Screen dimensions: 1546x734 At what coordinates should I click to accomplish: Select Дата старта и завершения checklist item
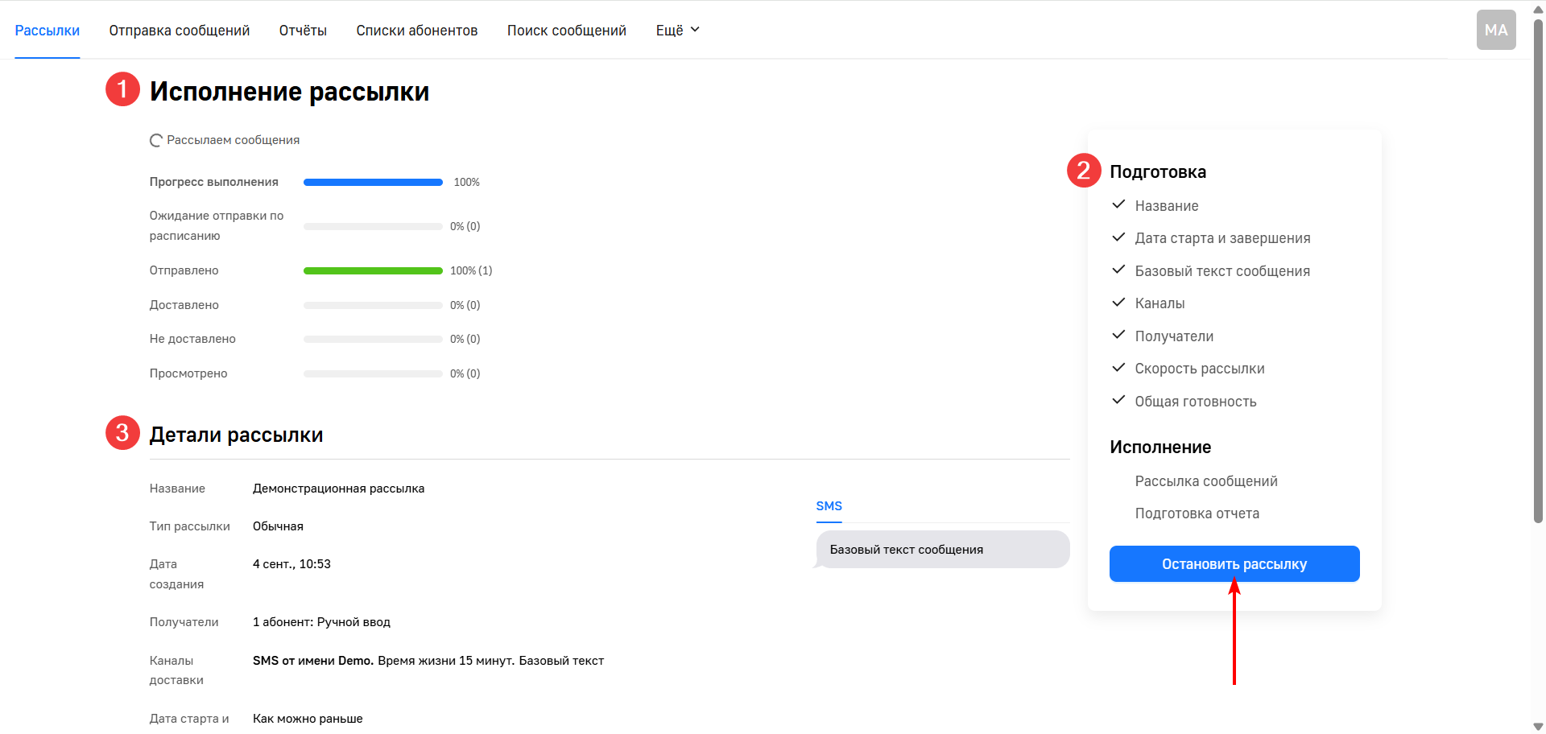point(1222,238)
